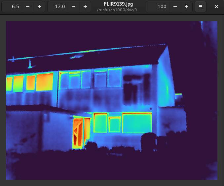
Task: Increase the 100 value with plus button
Action: [x=187, y=7]
